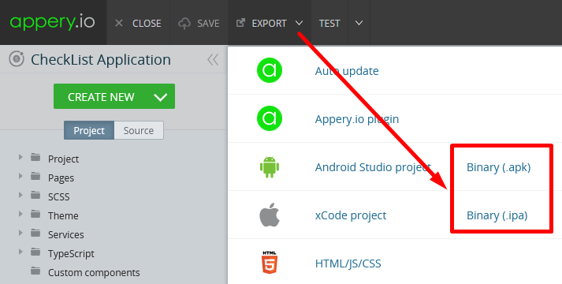Switch to the Source tab
Screen dimensions: 562x284
(x=139, y=130)
